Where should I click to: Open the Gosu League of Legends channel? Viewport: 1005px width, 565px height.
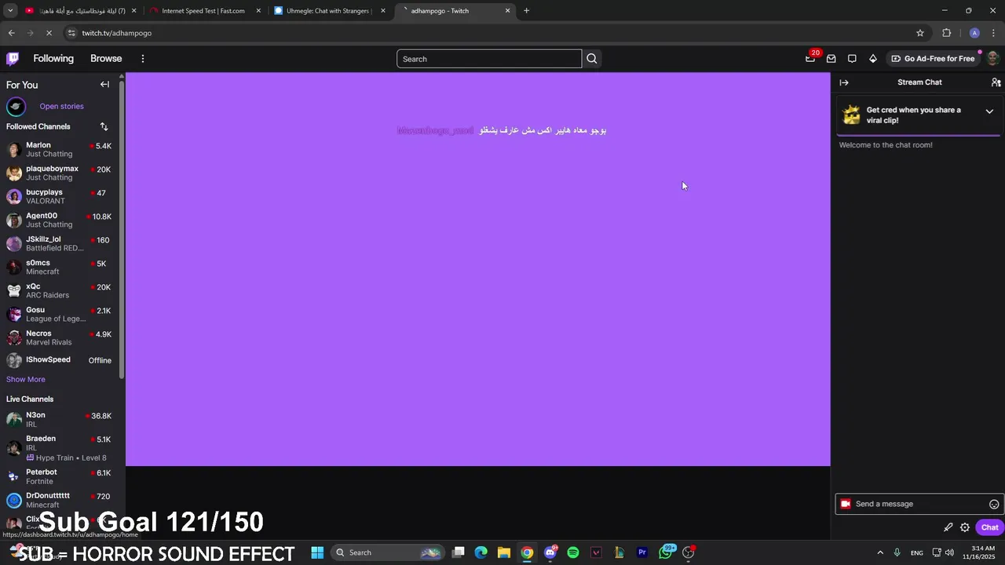60,314
